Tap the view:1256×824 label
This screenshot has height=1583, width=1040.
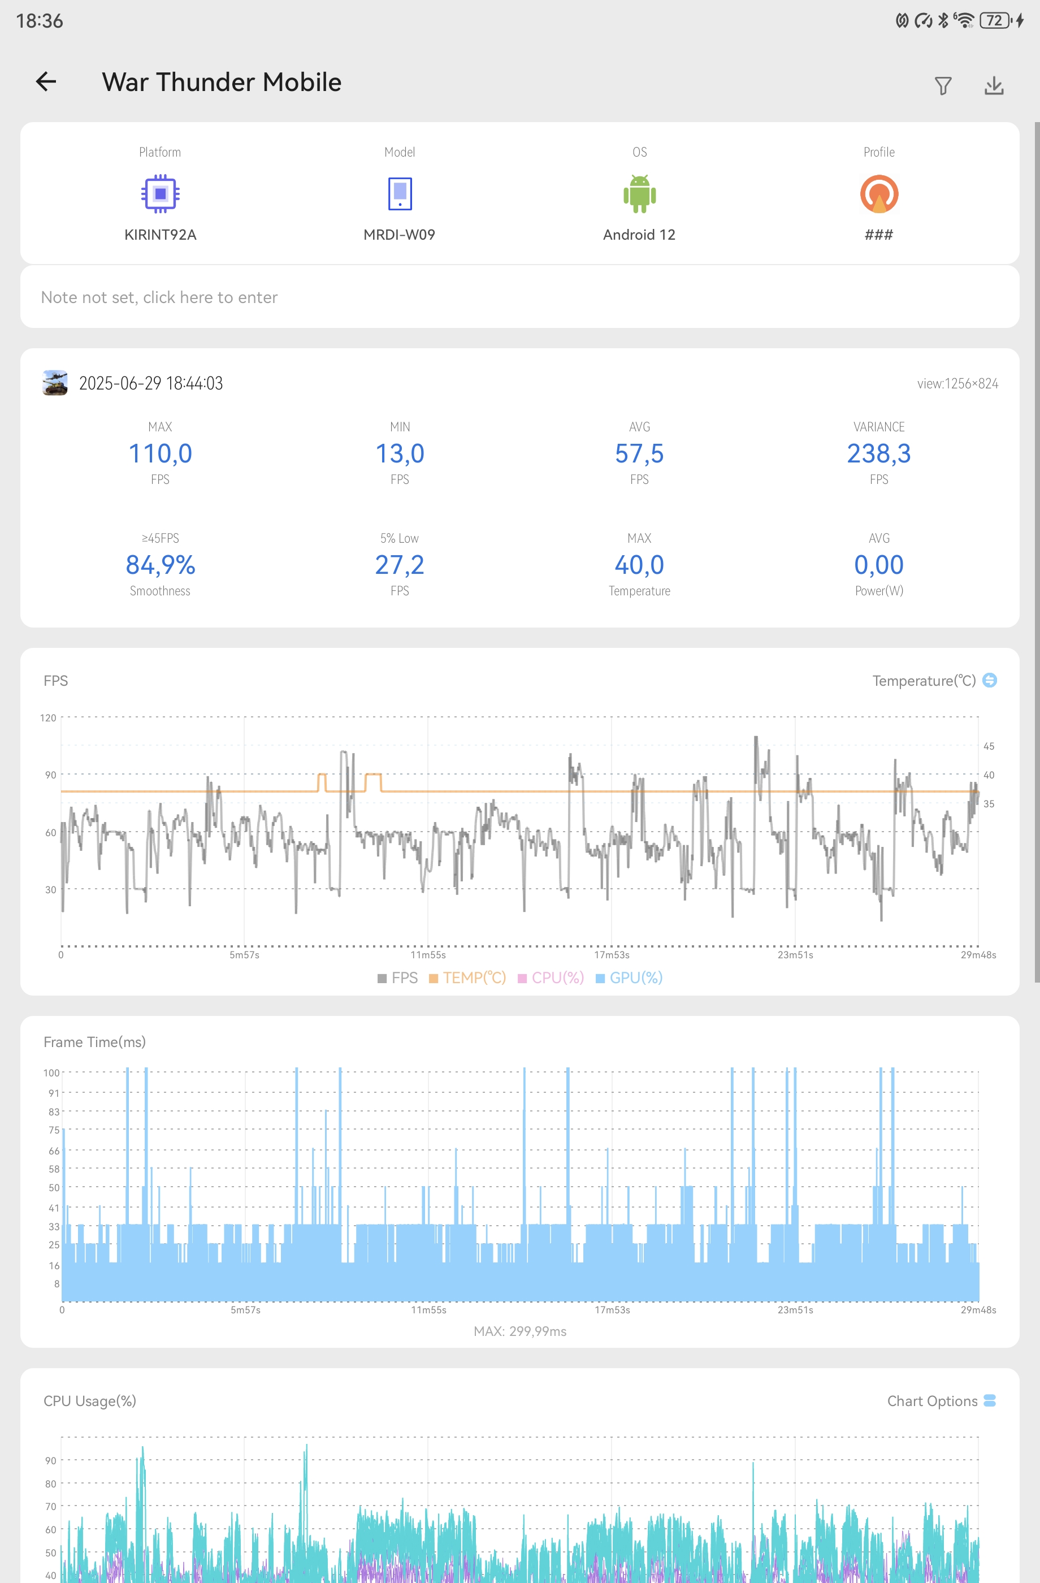click(x=957, y=384)
